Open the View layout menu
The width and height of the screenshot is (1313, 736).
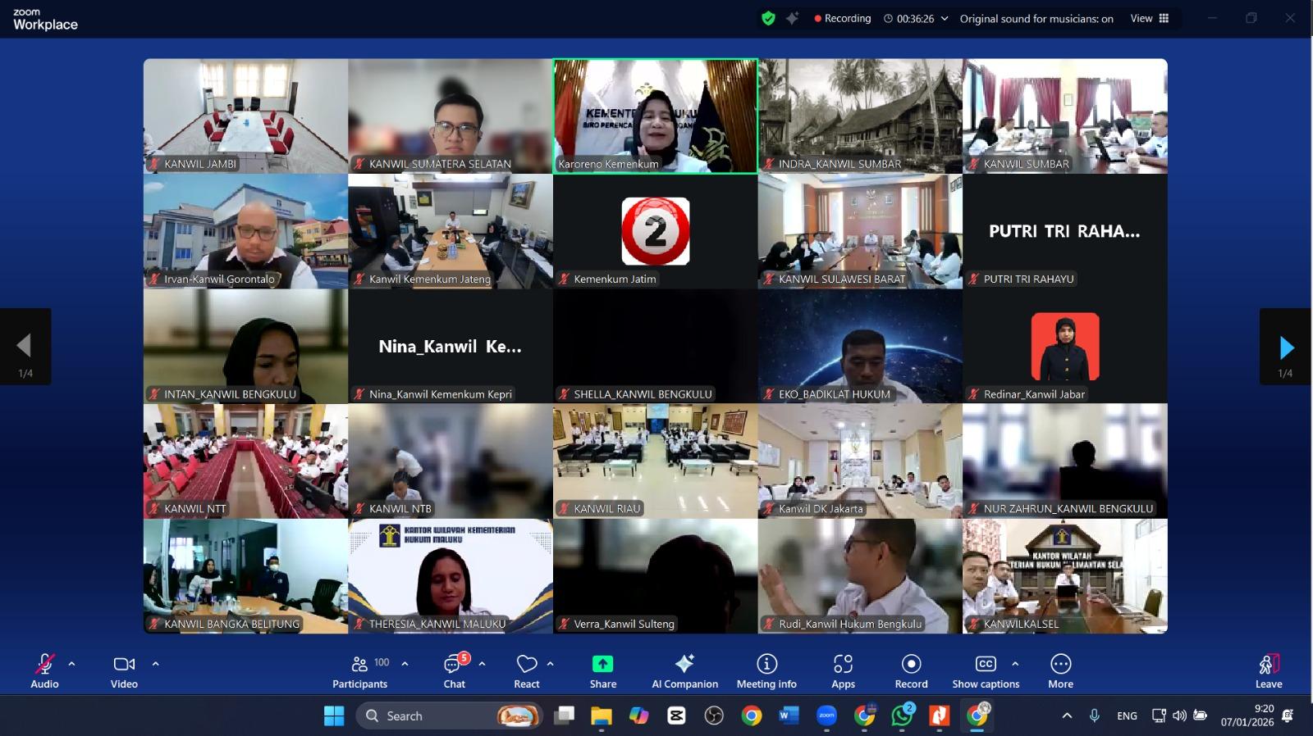pyautogui.click(x=1149, y=19)
